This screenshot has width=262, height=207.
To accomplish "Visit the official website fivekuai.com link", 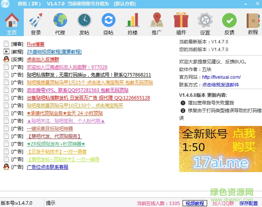I will [221, 77].
